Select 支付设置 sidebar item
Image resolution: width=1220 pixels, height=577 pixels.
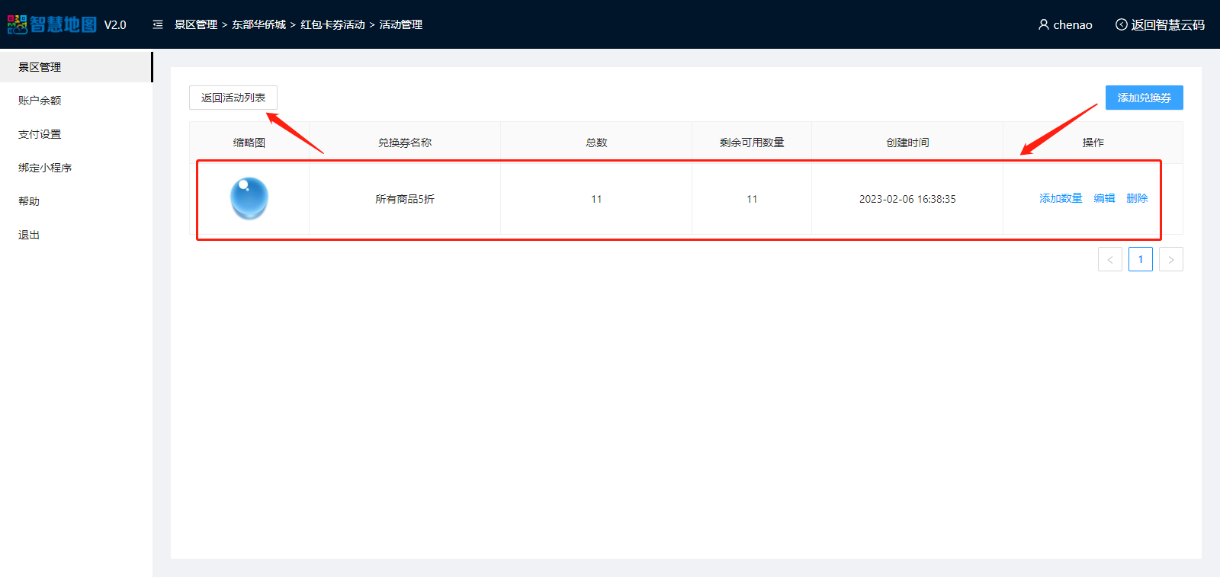[x=40, y=134]
